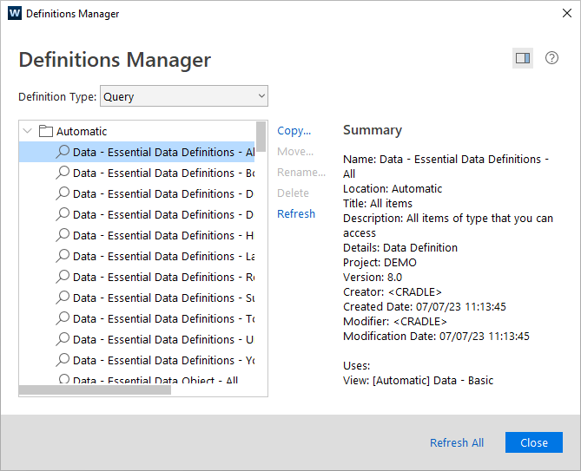This screenshot has height=471, width=581.
Task: Click 'Modifier: <CRADLE>' line
Action: tap(395, 322)
